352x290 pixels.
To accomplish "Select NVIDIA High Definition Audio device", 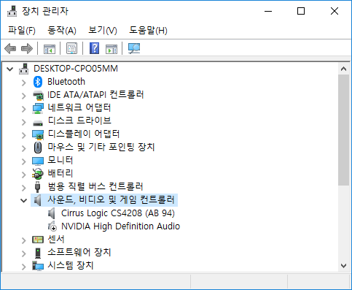I will (120, 226).
